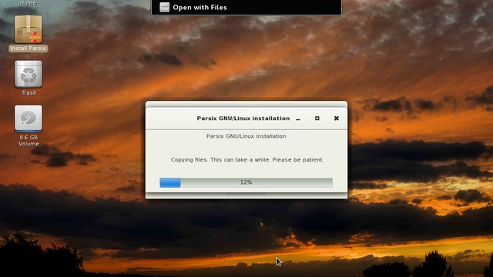Click the drive icon beside Open with Files
The height and width of the screenshot is (277, 493).
coord(164,7)
